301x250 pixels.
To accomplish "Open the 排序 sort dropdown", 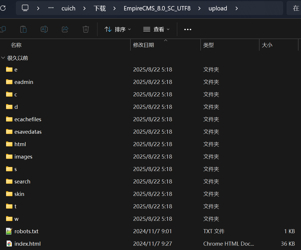I will 118,29.
